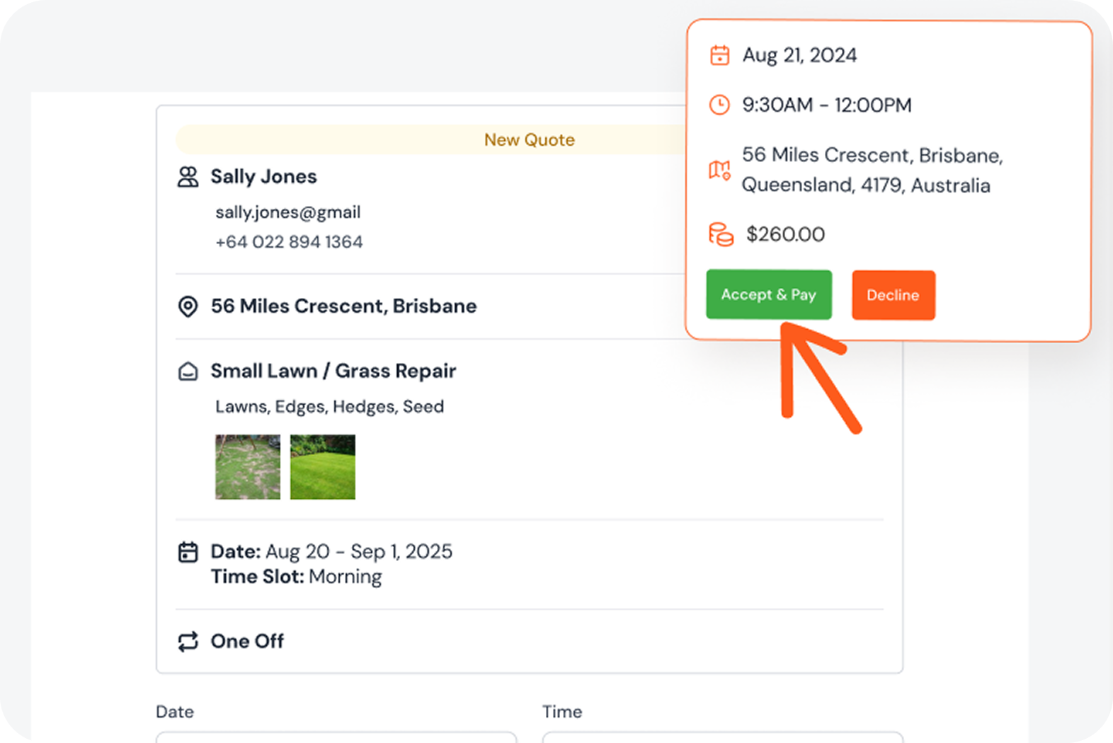
Task: Click the clock icon next to 9:30AM
Action: tap(719, 105)
